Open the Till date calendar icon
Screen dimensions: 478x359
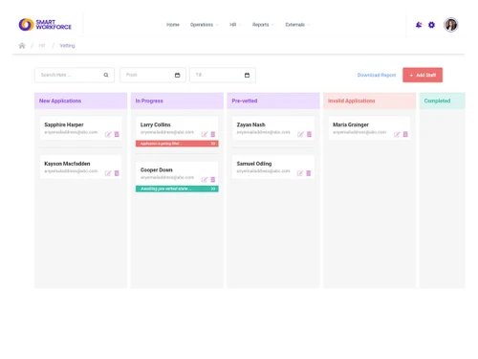(x=247, y=75)
